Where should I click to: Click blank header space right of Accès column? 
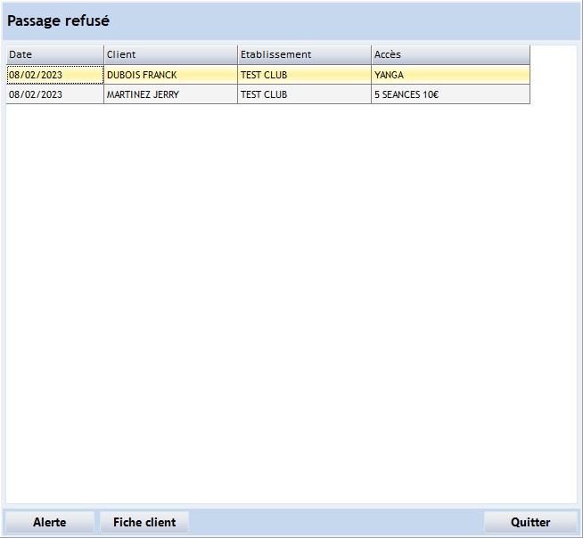click(x=553, y=55)
